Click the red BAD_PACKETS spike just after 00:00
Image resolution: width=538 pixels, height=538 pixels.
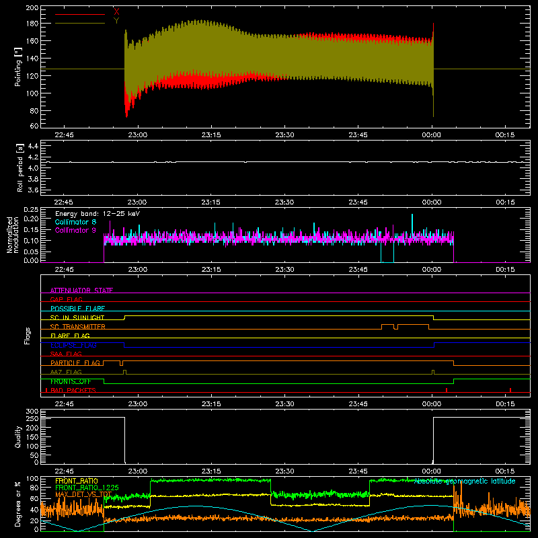447,390
